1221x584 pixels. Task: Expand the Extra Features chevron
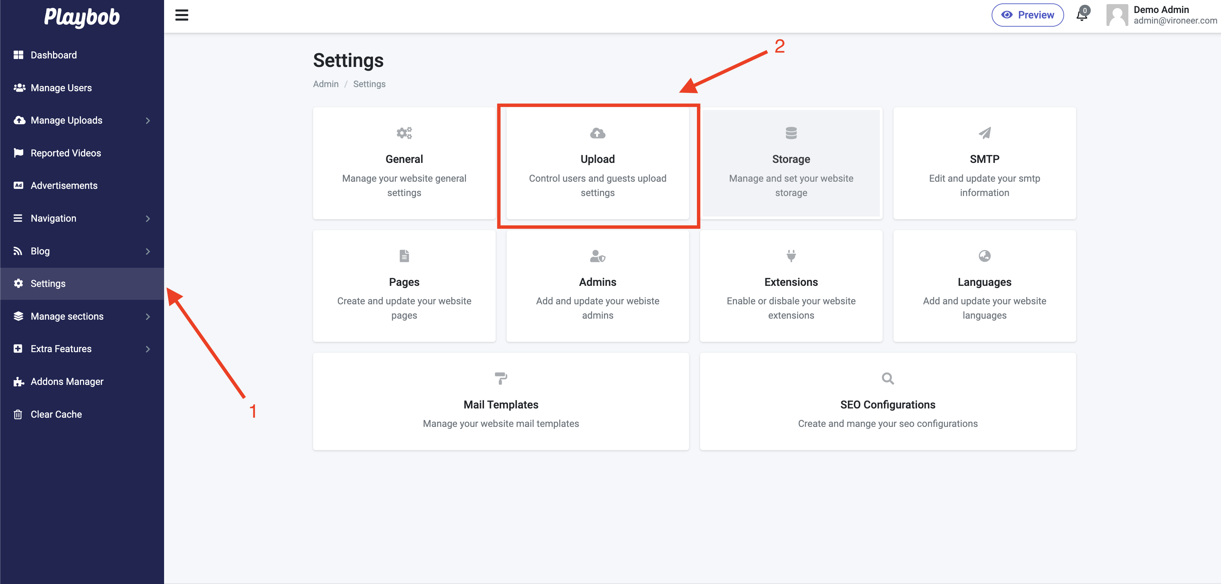click(148, 350)
